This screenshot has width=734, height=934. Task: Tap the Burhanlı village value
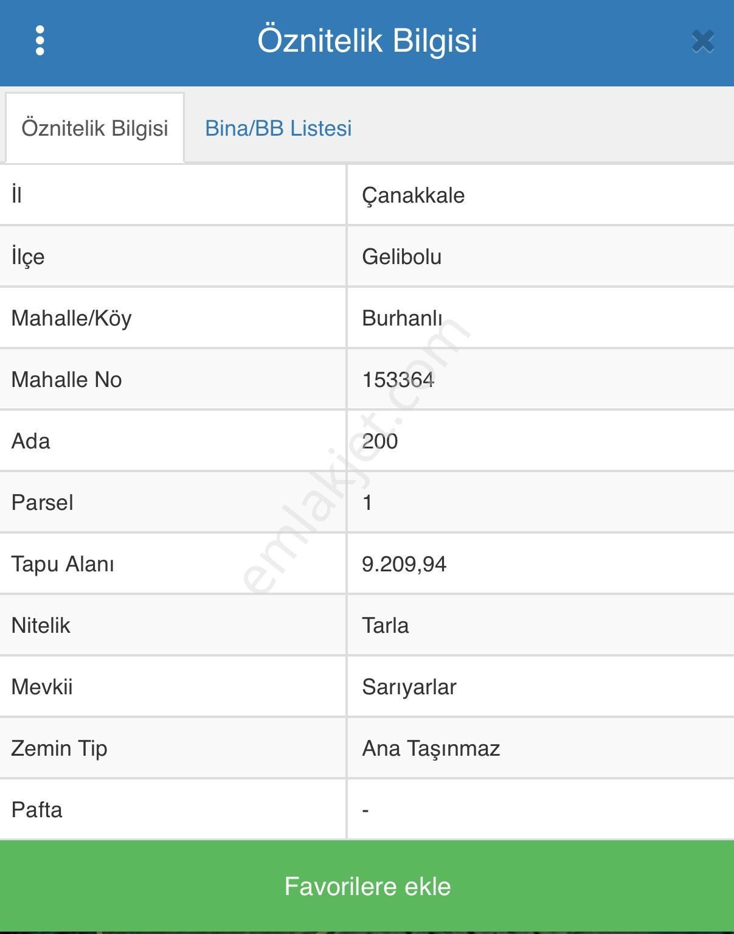tap(402, 318)
